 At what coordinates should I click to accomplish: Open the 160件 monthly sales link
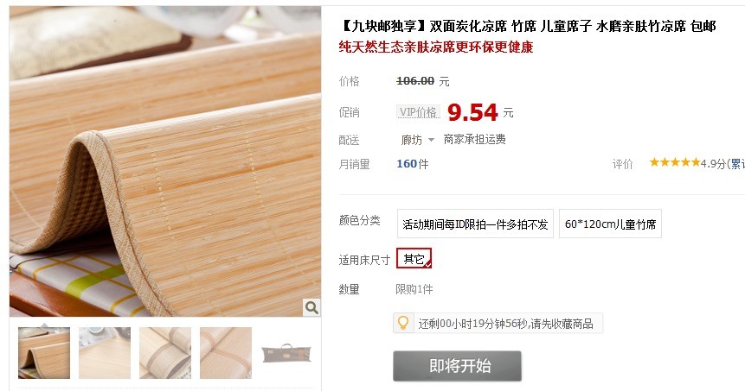point(413,164)
